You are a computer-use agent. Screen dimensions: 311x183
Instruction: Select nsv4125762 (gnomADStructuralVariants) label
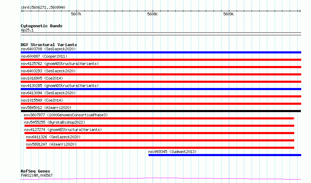tap(60, 64)
